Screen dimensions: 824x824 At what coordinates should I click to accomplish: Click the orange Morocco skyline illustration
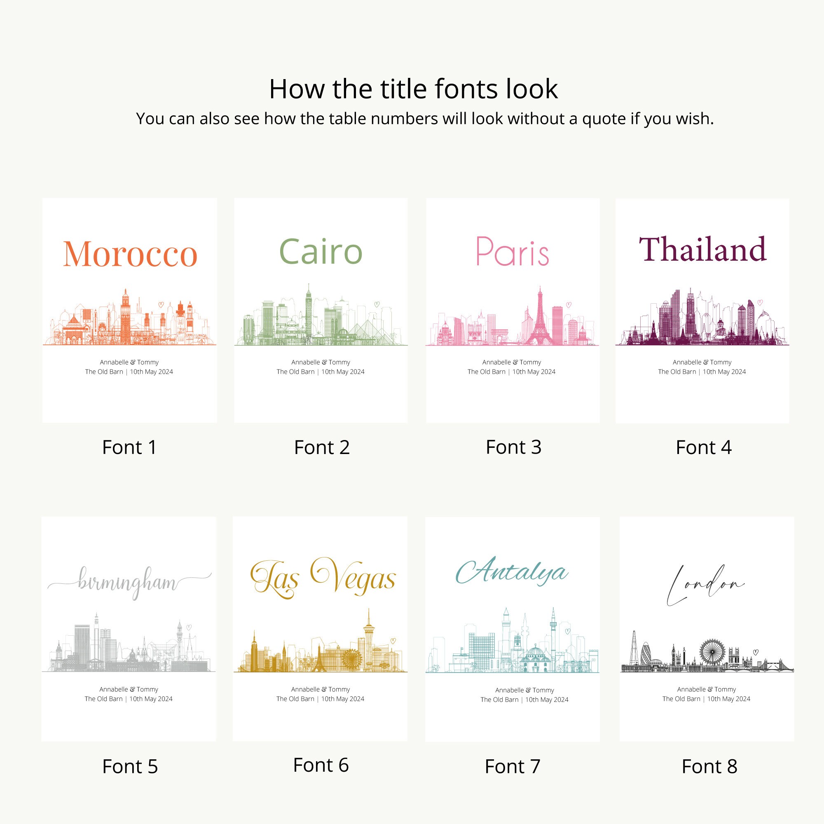pos(130,317)
